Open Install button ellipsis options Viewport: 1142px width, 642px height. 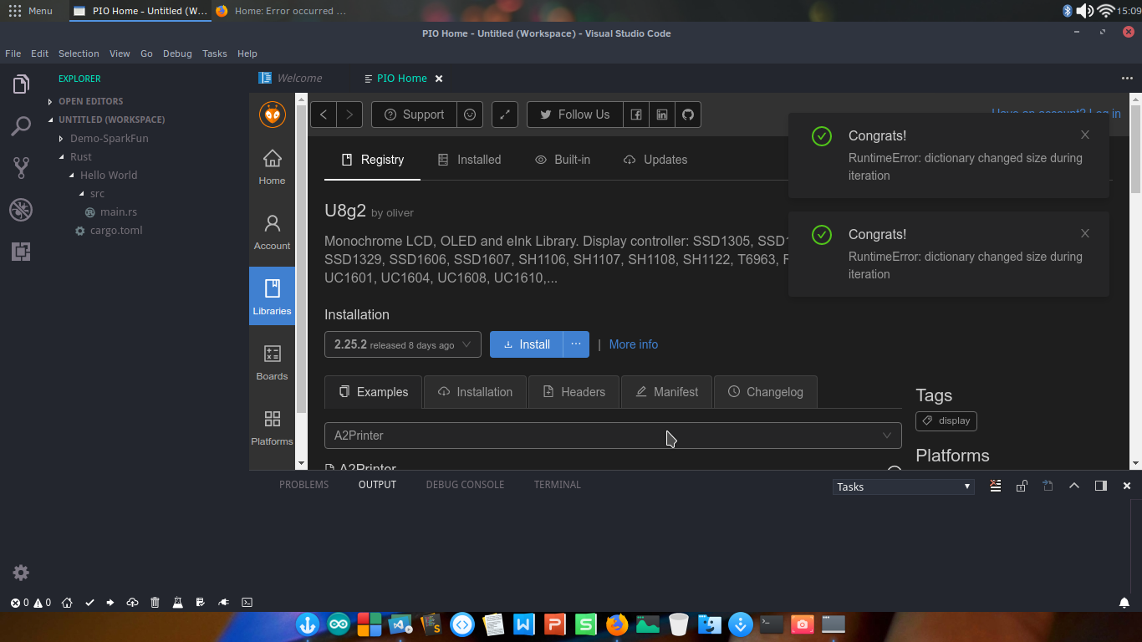(x=575, y=344)
